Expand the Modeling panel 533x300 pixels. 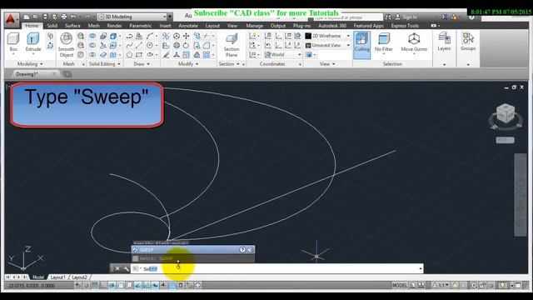30,64
